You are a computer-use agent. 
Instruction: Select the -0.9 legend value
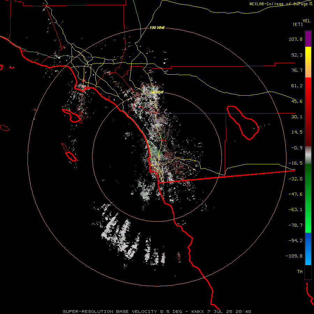coord(297,148)
